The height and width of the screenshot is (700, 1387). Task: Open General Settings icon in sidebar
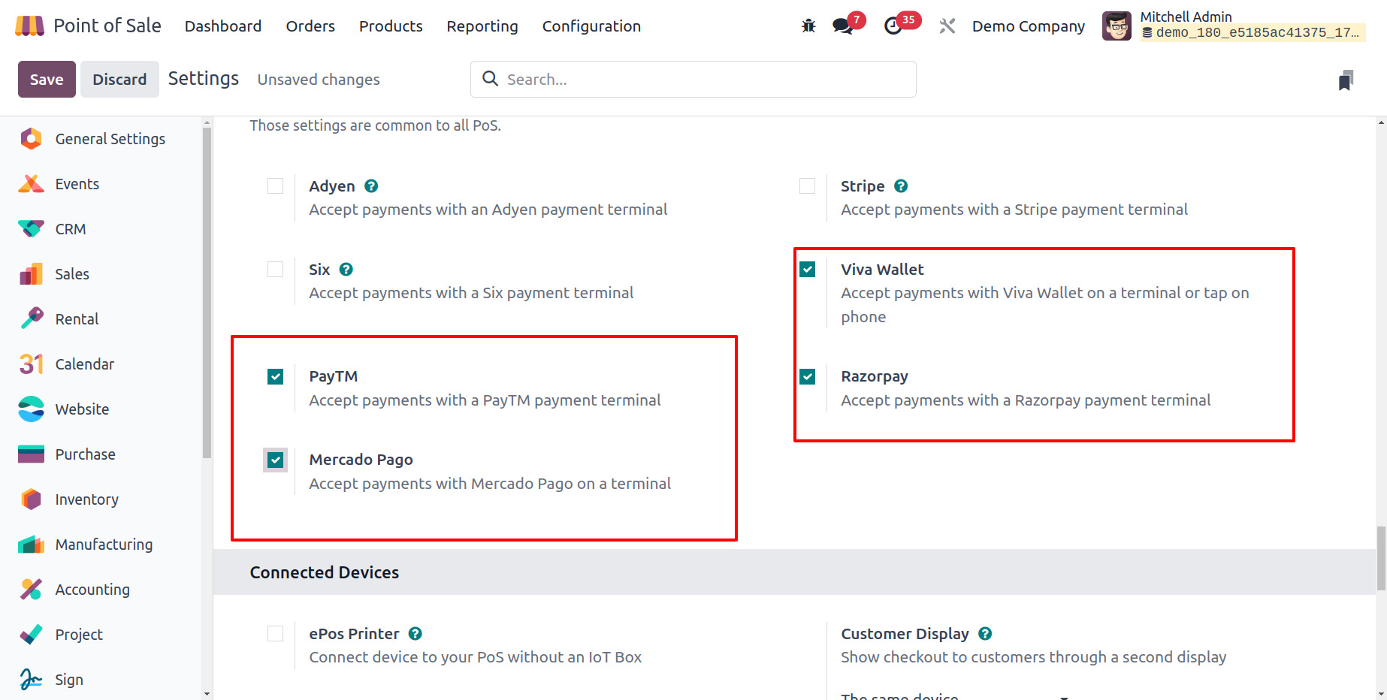(31, 139)
